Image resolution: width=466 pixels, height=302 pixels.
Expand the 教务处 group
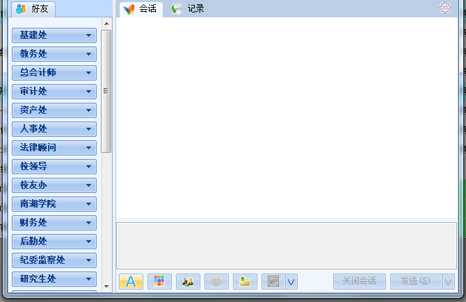(54, 54)
